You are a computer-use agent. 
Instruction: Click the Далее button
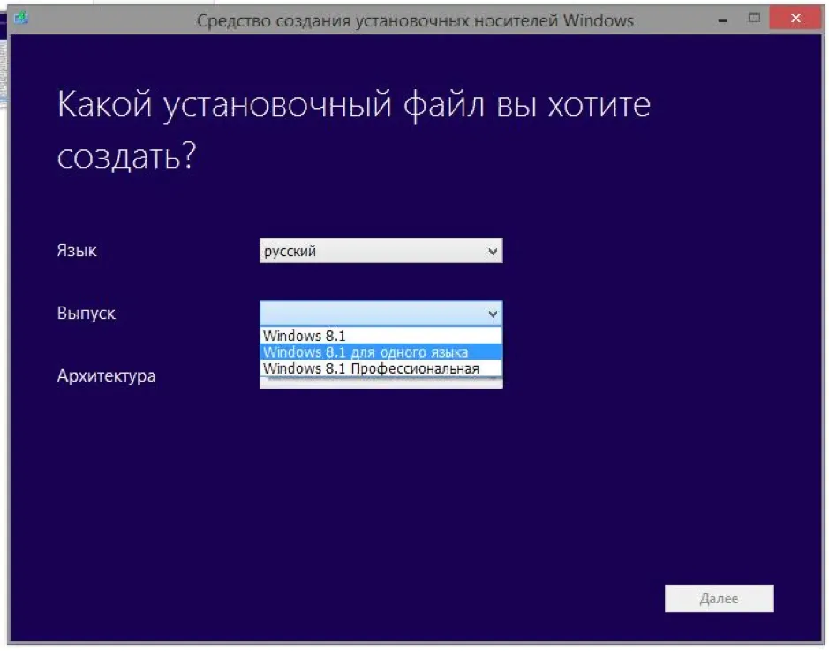coord(719,598)
